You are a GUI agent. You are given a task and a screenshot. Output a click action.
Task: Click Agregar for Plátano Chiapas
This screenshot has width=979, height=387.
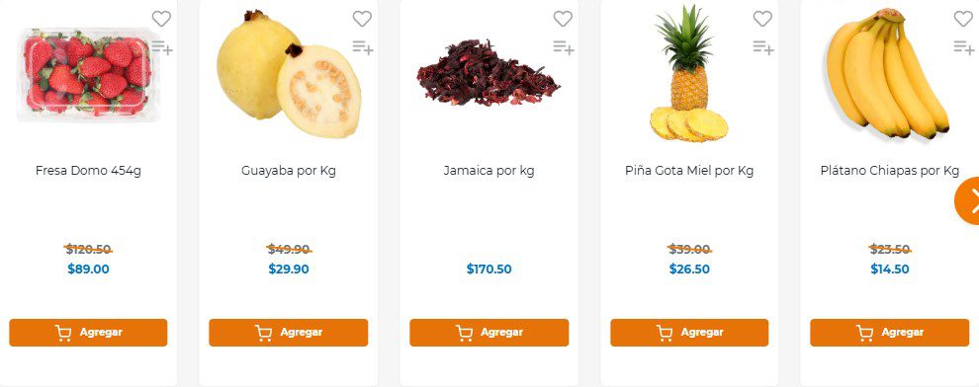(x=890, y=333)
